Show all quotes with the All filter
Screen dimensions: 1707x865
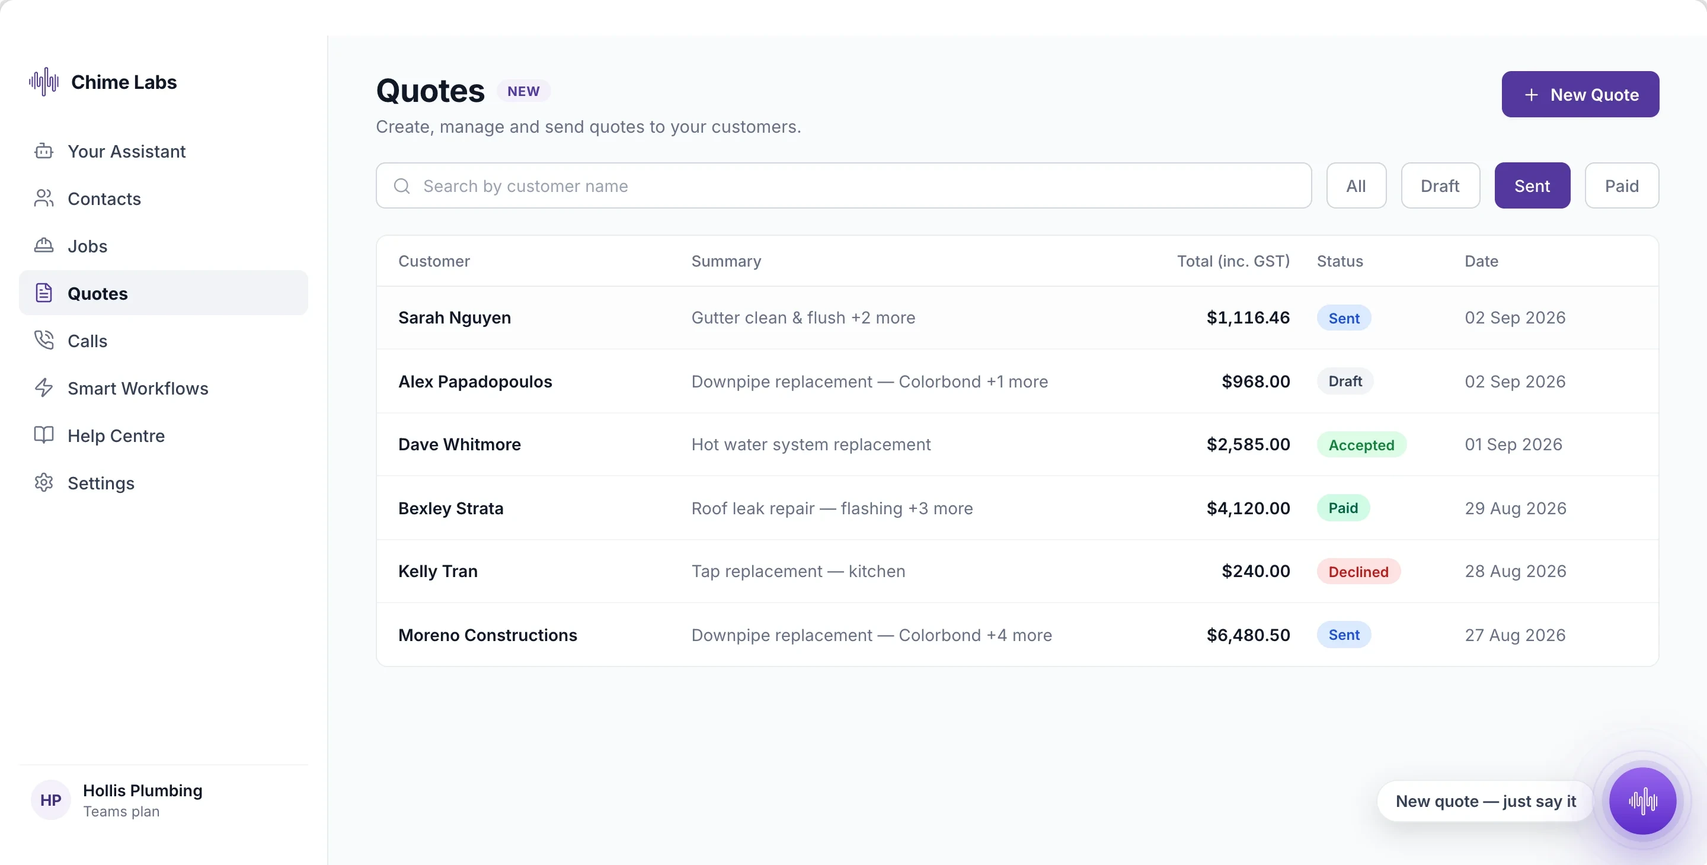(x=1356, y=185)
